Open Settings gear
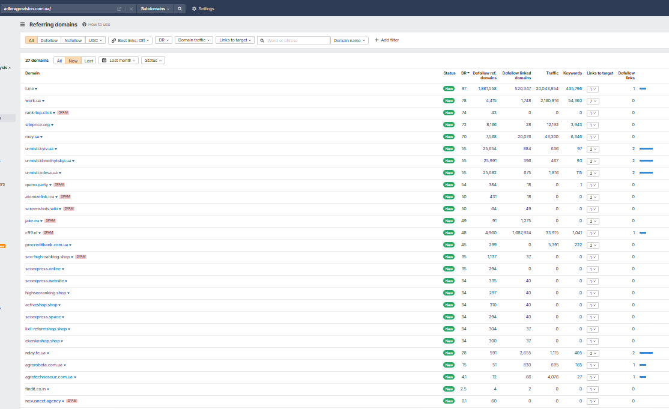669x409 pixels. (203, 8)
